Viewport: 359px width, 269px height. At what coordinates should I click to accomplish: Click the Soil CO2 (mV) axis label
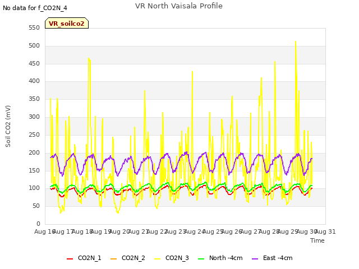click(8, 126)
